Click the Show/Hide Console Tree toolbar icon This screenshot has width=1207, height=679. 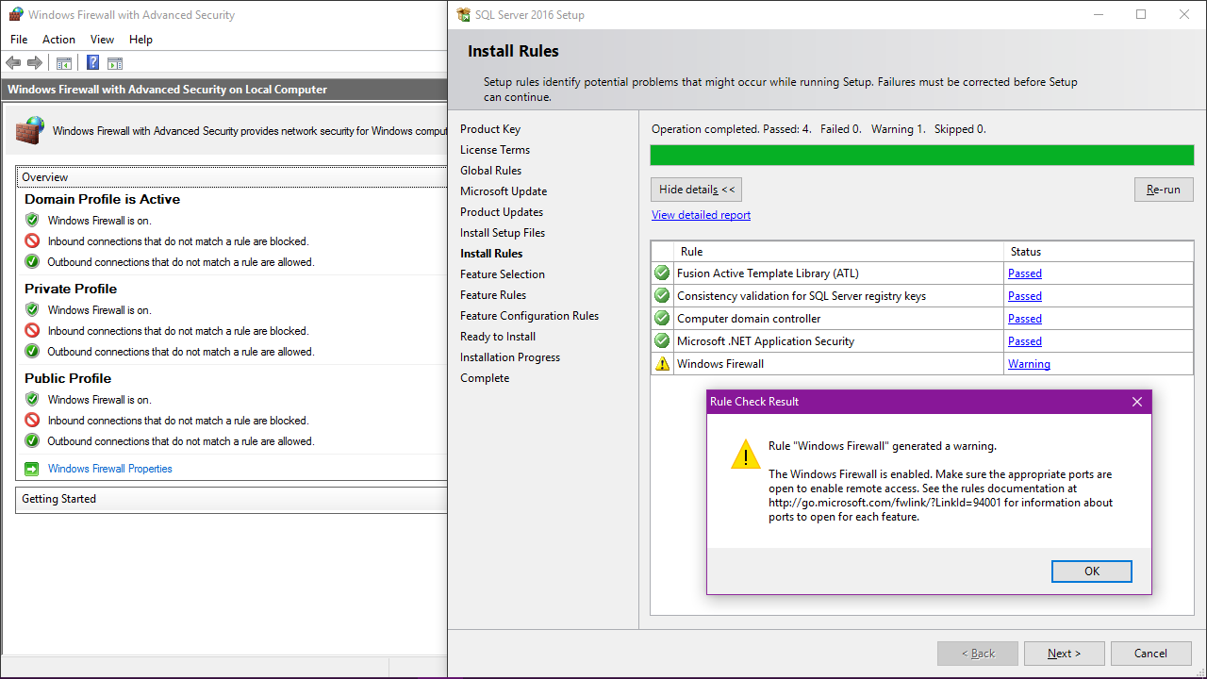(x=64, y=63)
